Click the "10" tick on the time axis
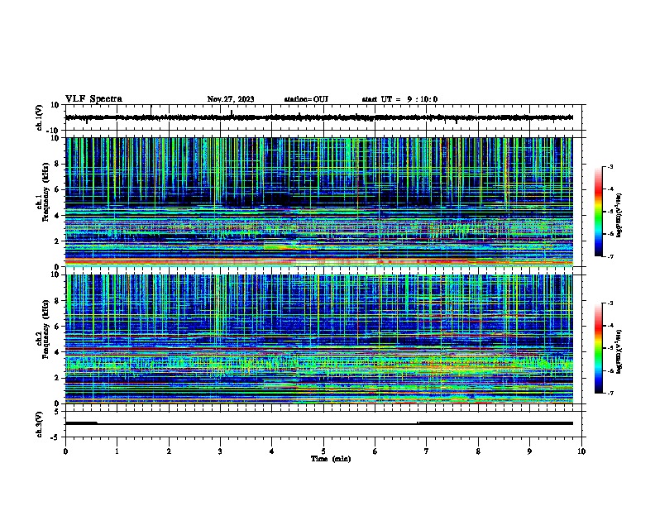Viewport: 655px width, 506px height. click(x=581, y=451)
